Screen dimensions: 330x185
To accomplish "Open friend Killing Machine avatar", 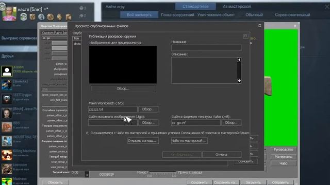I will pos(7,155).
